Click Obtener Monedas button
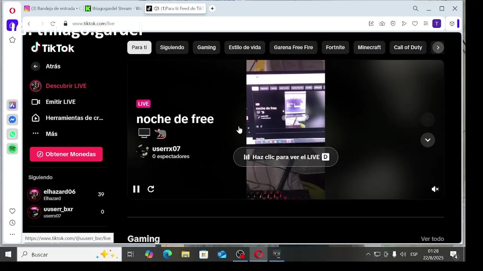This screenshot has width=483, height=271. coord(66,154)
